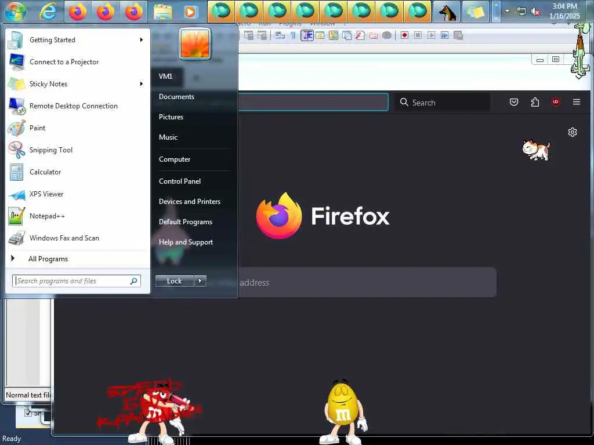
Task: Open Computer from Start menu
Action: point(175,159)
